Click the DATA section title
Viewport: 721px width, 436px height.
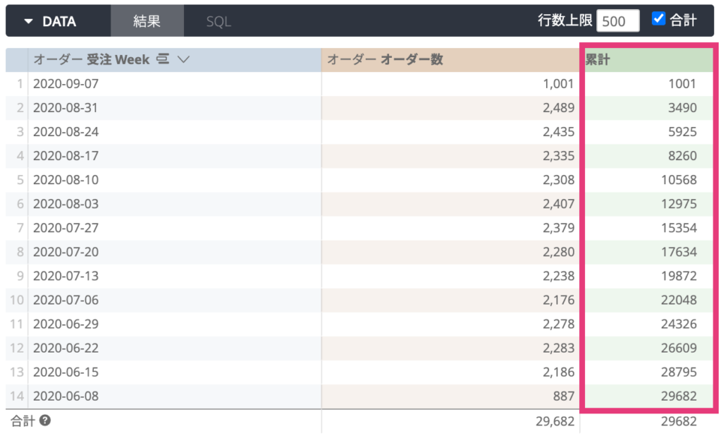pyautogui.click(x=59, y=22)
